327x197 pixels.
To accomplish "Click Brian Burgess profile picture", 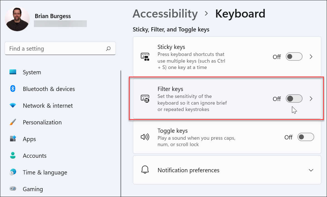I will (17, 19).
